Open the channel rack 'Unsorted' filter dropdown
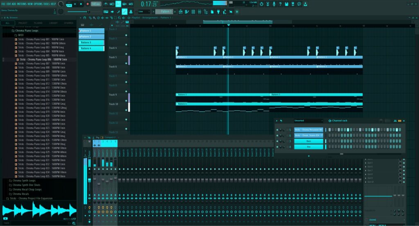This screenshot has width=419, height=226. click(x=309, y=121)
